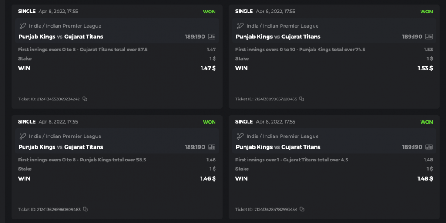Click cricket sport icon in the 58.5 bet card

(22, 136)
